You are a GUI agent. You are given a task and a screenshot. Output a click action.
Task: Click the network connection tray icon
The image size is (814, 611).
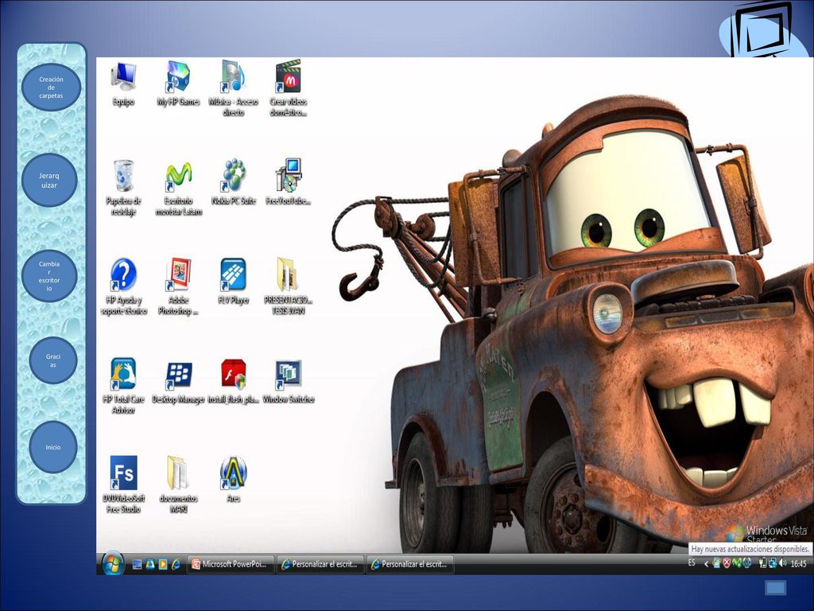(773, 562)
